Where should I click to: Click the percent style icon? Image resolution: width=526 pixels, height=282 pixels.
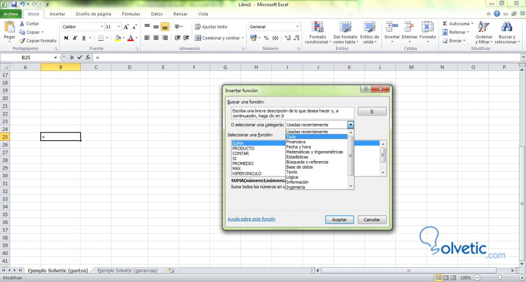coord(266,38)
